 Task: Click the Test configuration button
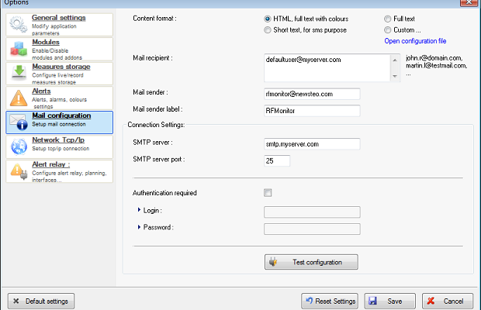pos(311,262)
